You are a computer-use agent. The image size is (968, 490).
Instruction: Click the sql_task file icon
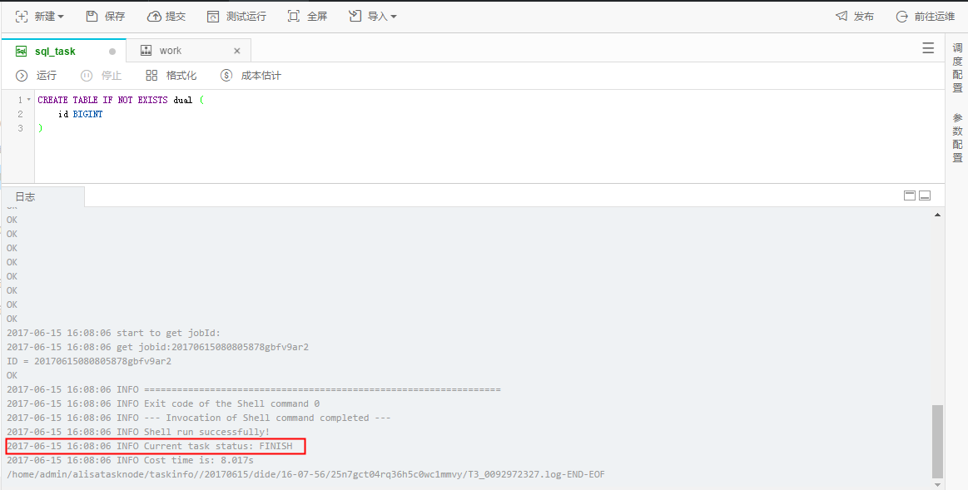coord(21,52)
